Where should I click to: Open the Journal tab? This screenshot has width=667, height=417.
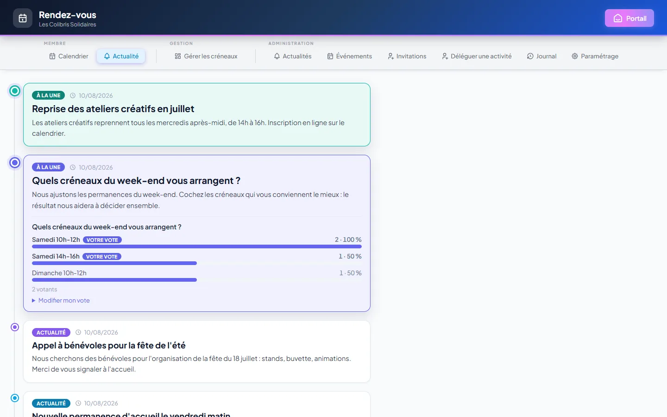(542, 56)
